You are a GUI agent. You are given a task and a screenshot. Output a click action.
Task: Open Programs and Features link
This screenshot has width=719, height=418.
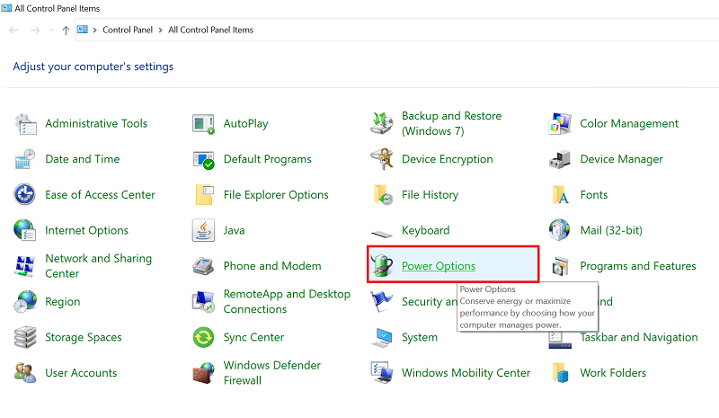pyautogui.click(x=638, y=266)
